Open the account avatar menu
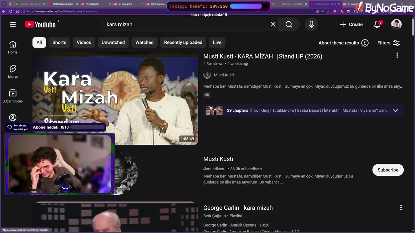The height and width of the screenshot is (233, 415). pos(396,24)
